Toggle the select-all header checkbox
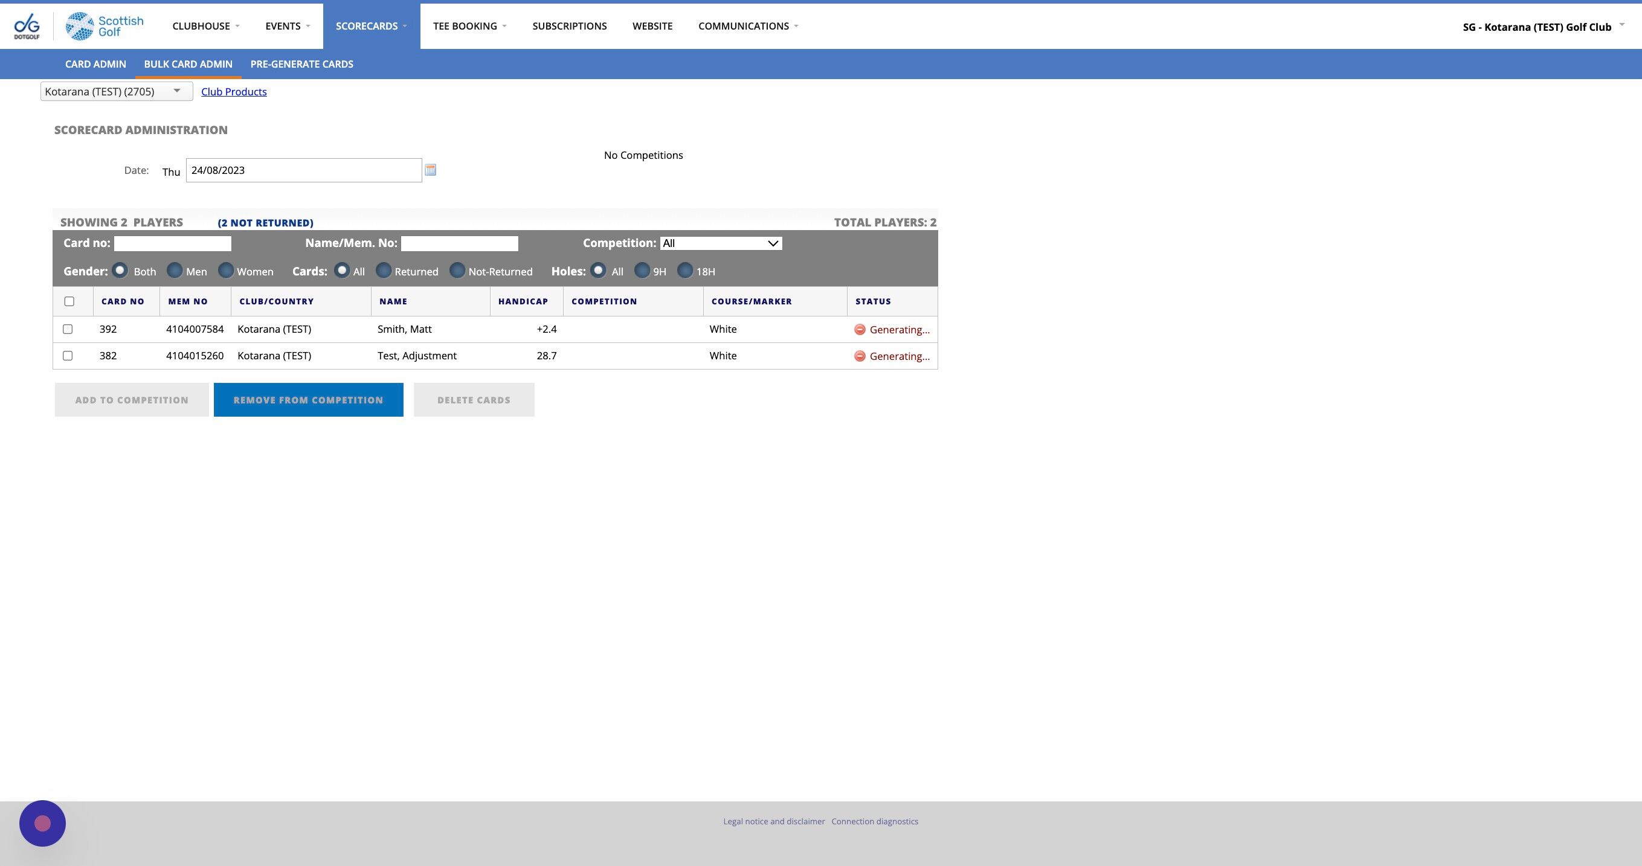 tap(69, 301)
